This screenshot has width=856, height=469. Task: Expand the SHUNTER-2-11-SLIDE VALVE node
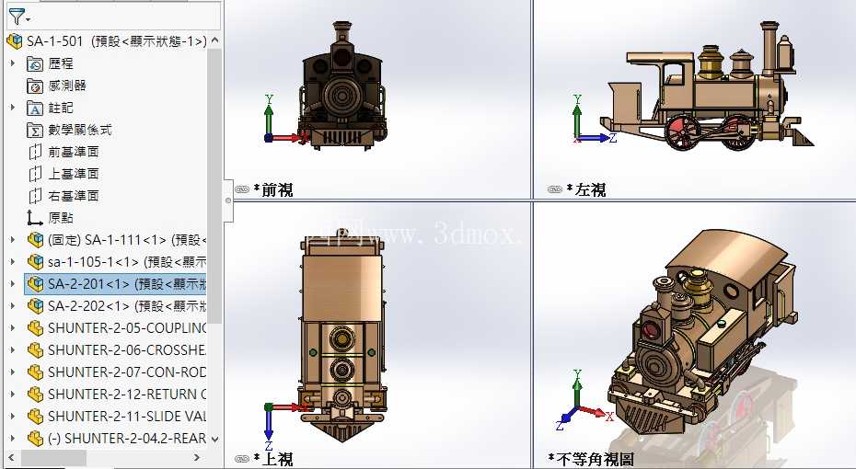pyautogui.click(x=13, y=416)
